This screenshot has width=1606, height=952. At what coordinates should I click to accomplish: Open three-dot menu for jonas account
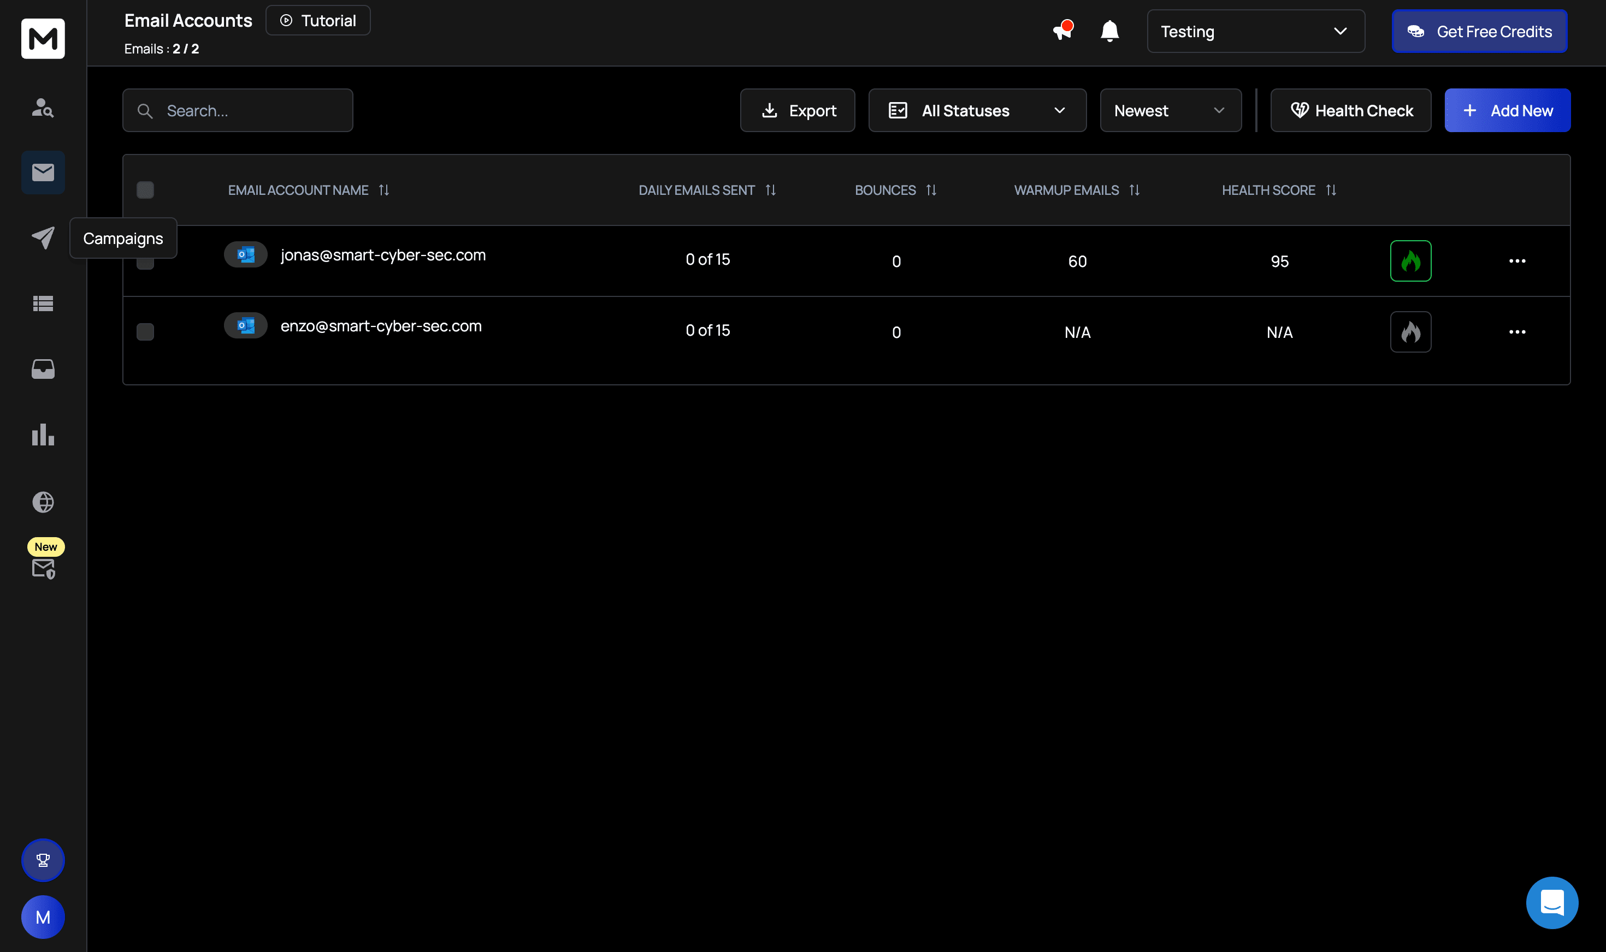(1517, 261)
